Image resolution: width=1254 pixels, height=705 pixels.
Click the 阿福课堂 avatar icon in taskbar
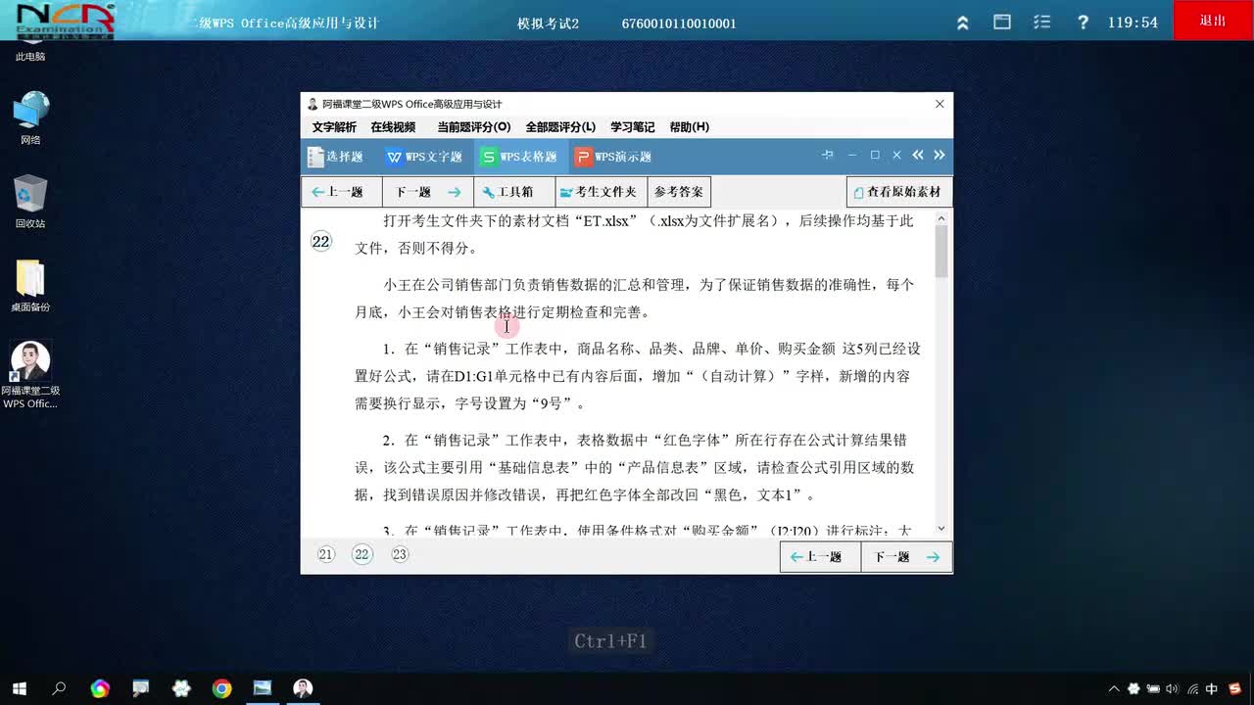(x=303, y=688)
